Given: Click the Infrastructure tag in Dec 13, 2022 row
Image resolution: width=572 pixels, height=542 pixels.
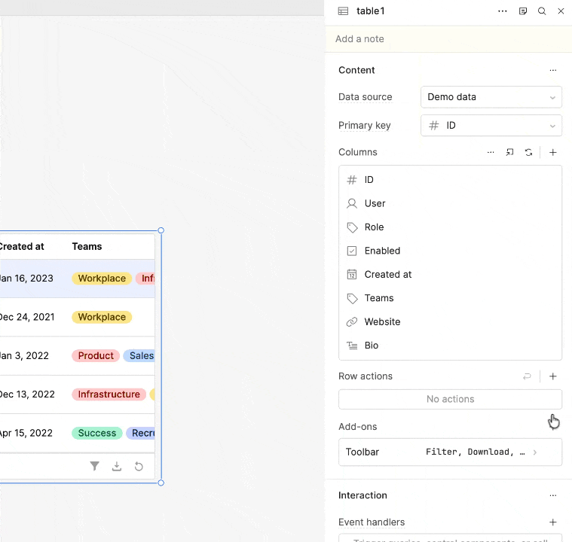Looking at the screenshot, I should point(109,394).
